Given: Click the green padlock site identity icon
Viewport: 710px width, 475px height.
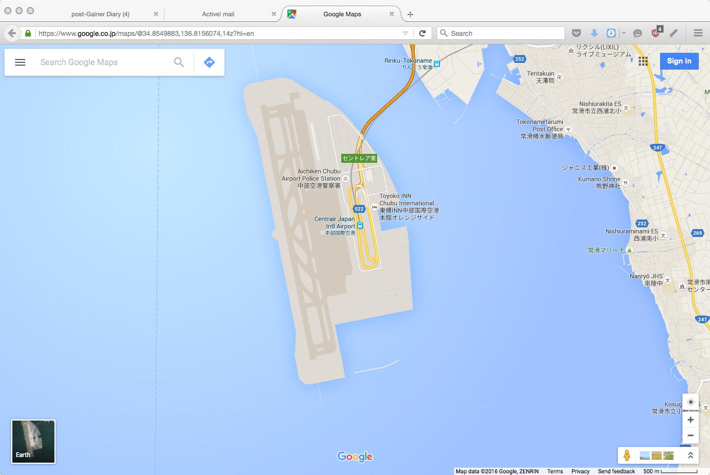Looking at the screenshot, I should [28, 33].
